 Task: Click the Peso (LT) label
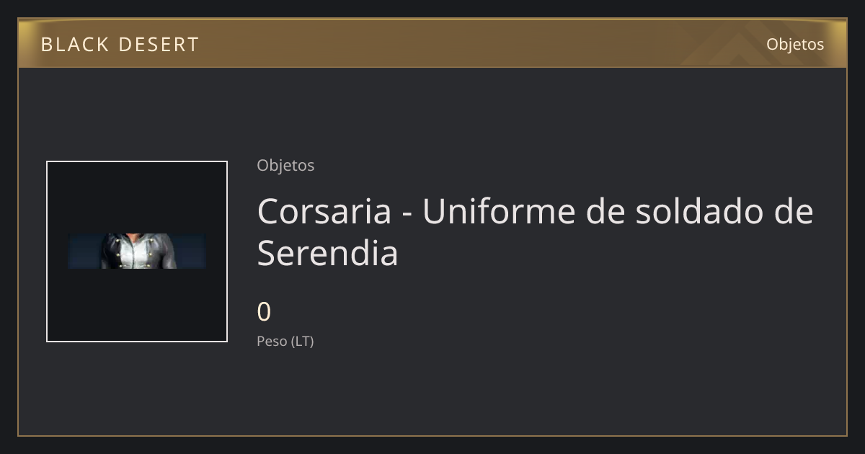pyautogui.click(x=285, y=342)
